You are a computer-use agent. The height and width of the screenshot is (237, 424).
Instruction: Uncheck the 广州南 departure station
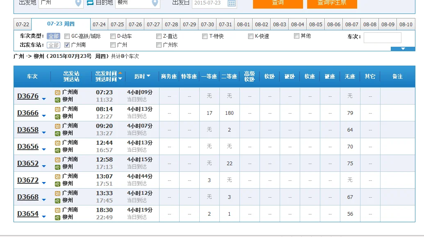point(66,45)
